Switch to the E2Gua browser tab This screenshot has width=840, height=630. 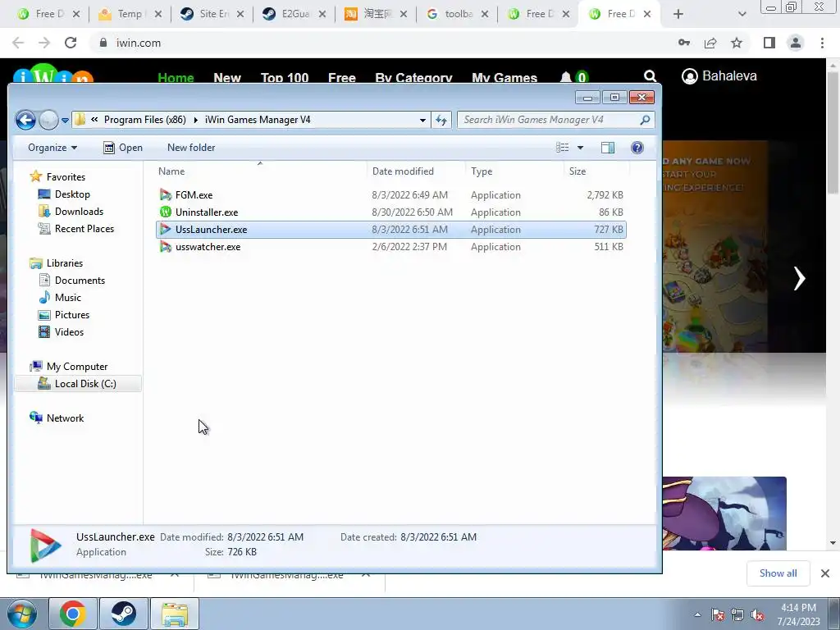(294, 14)
